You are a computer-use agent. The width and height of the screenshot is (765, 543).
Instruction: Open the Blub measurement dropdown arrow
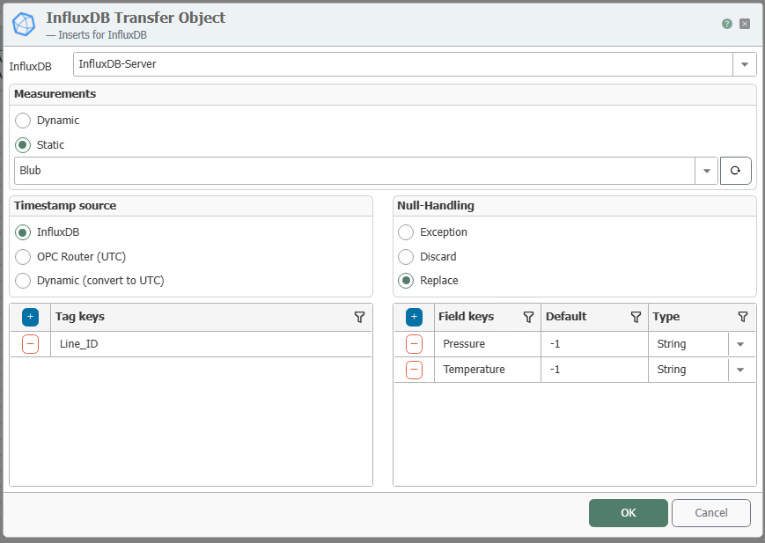tap(706, 171)
